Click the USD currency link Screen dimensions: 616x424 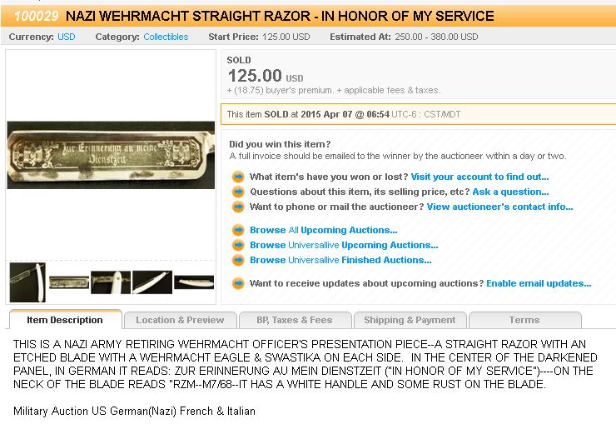(66, 37)
